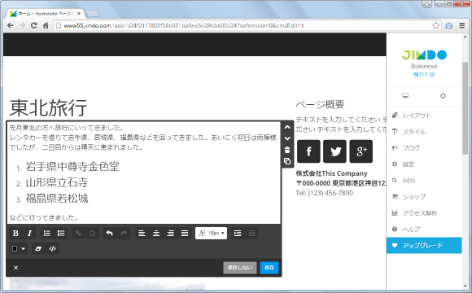Go to browser home page

coord(46,25)
